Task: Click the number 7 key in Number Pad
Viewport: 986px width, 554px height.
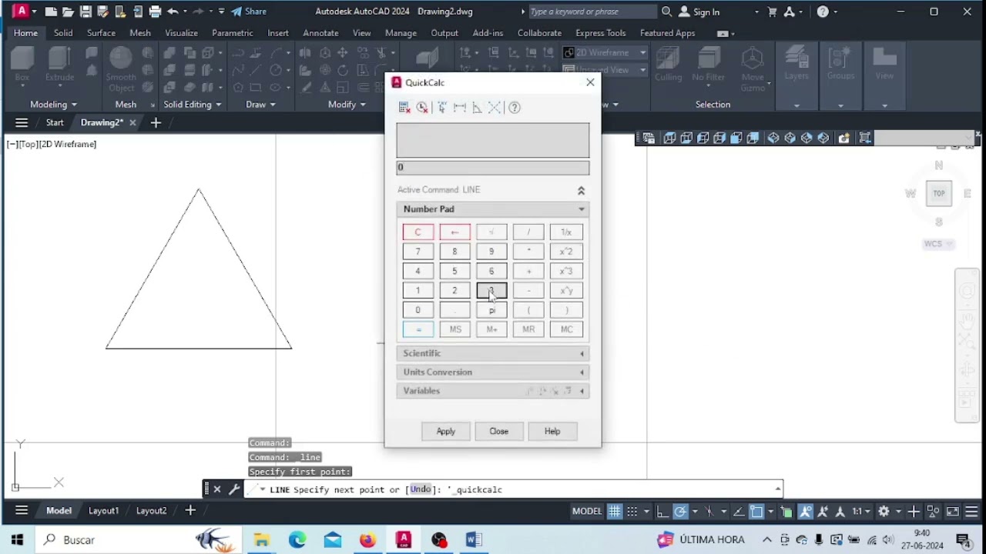Action: coord(418,252)
